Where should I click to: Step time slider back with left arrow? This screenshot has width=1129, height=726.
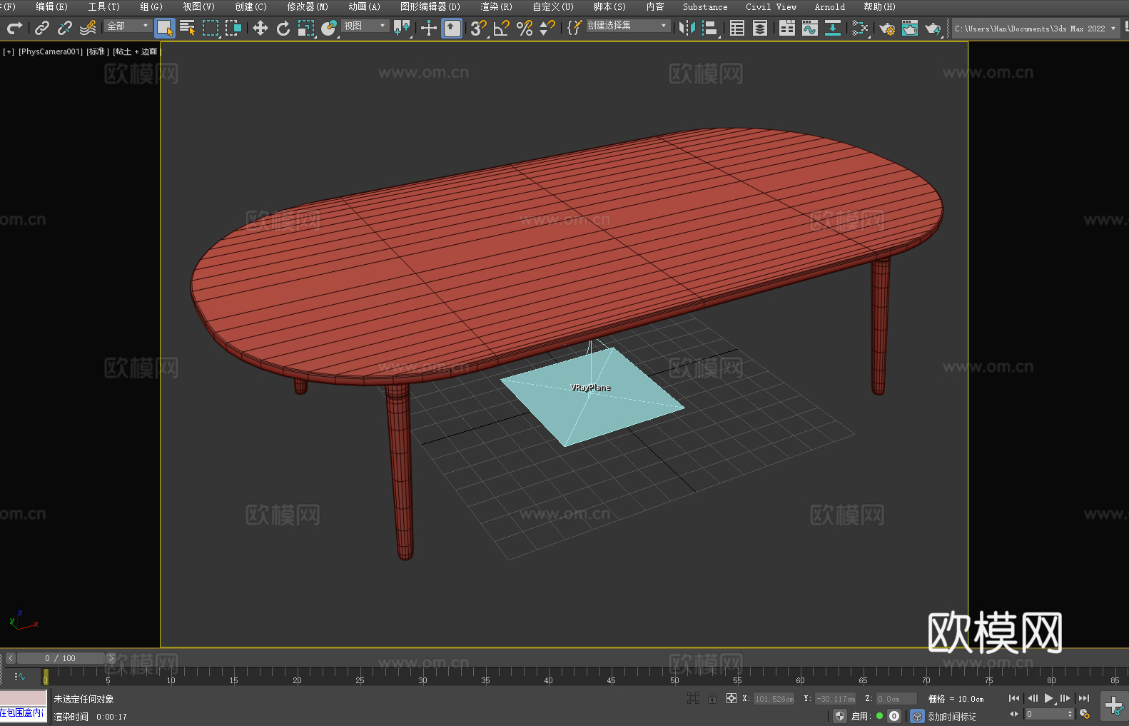[x=11, y=658]
